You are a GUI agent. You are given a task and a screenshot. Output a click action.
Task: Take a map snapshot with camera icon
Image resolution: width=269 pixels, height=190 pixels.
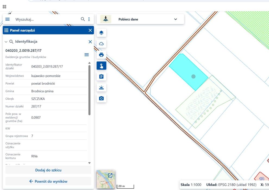[x=101, y=98]
